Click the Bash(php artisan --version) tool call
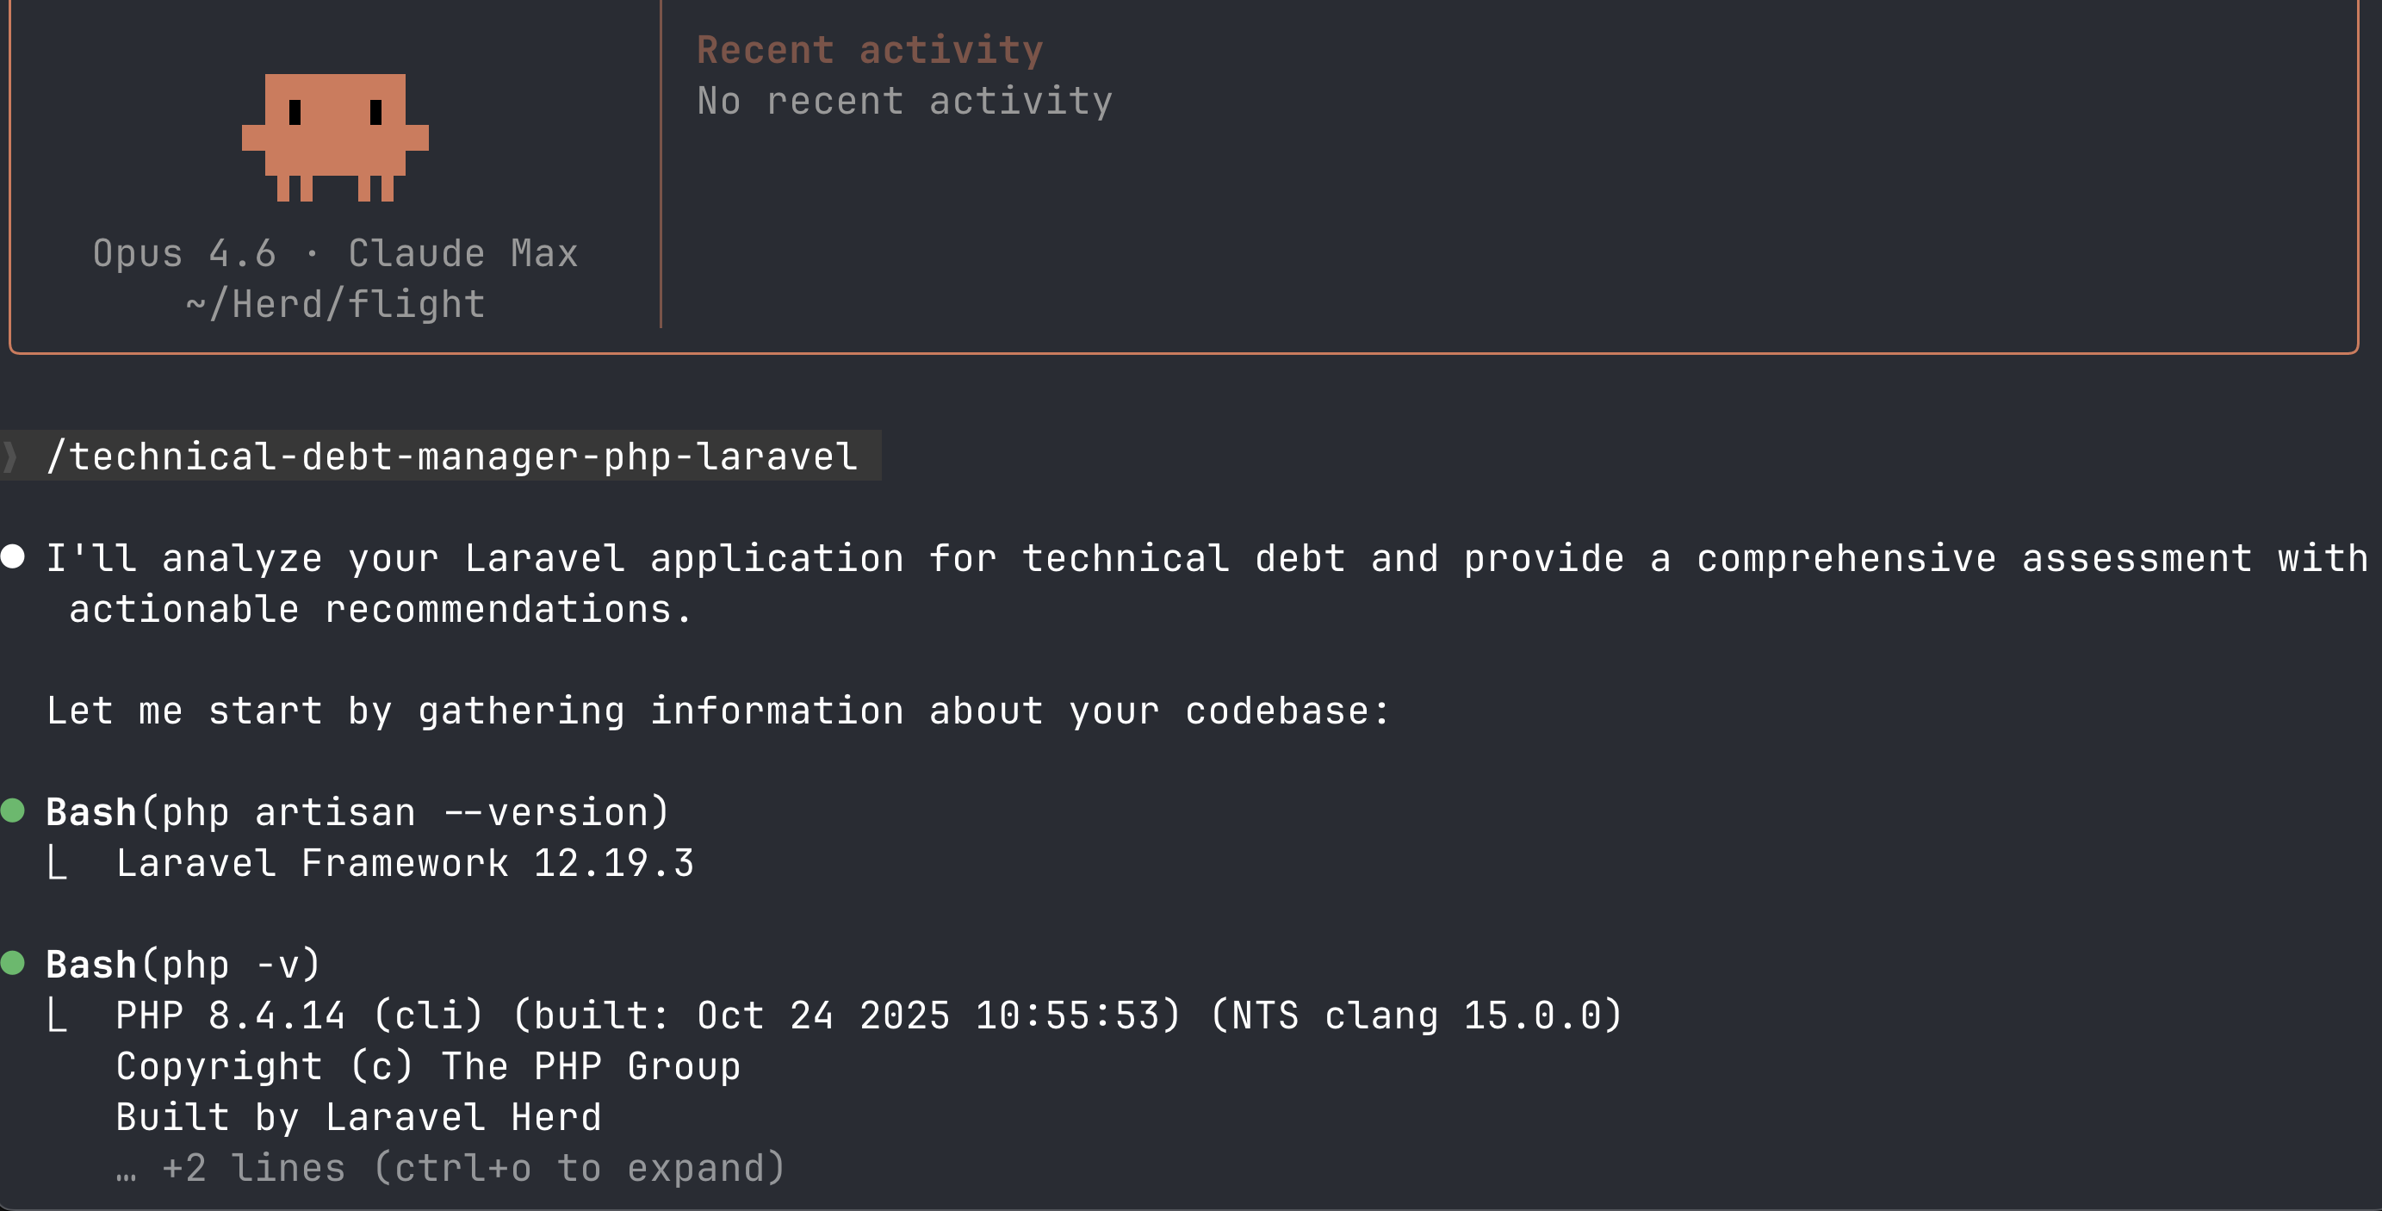 [x=357, y=811]
